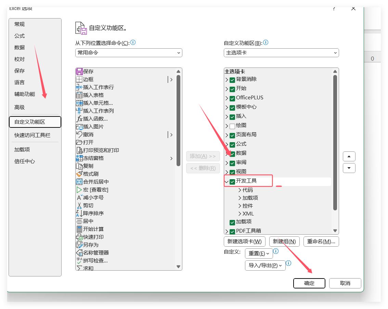Click info icon beside 自定义功能区(B)
The height and width of the screenshot is (309, 388).
pyautogui.click(x=266, y=42)
